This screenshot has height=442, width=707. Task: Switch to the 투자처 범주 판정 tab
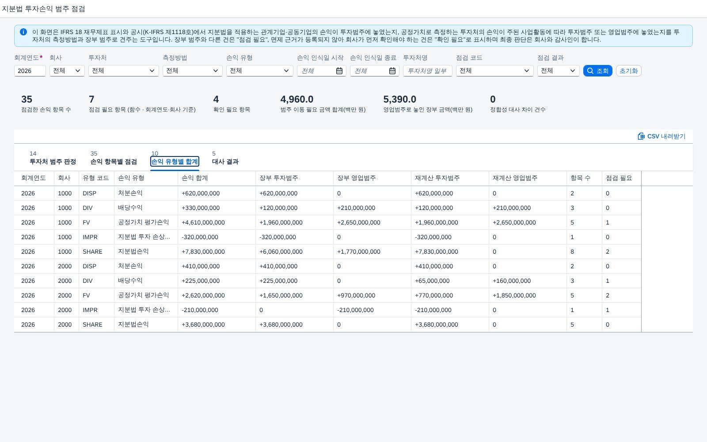click(x=53, y=158)
